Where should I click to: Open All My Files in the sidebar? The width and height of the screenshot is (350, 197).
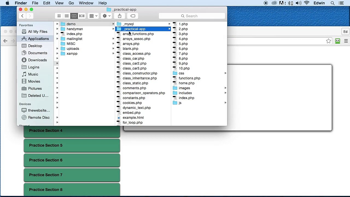(35, 31)
